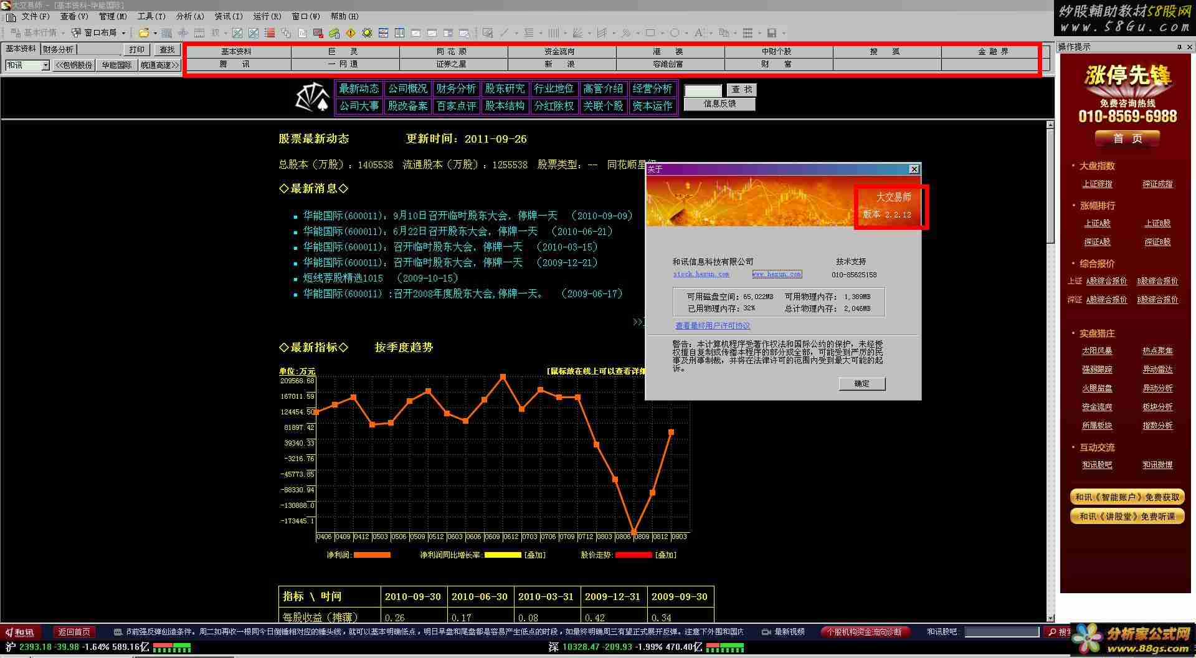Click the vertical scrollbar of main content
The width and height of the screenshot is (1196, 658).
1050,371
